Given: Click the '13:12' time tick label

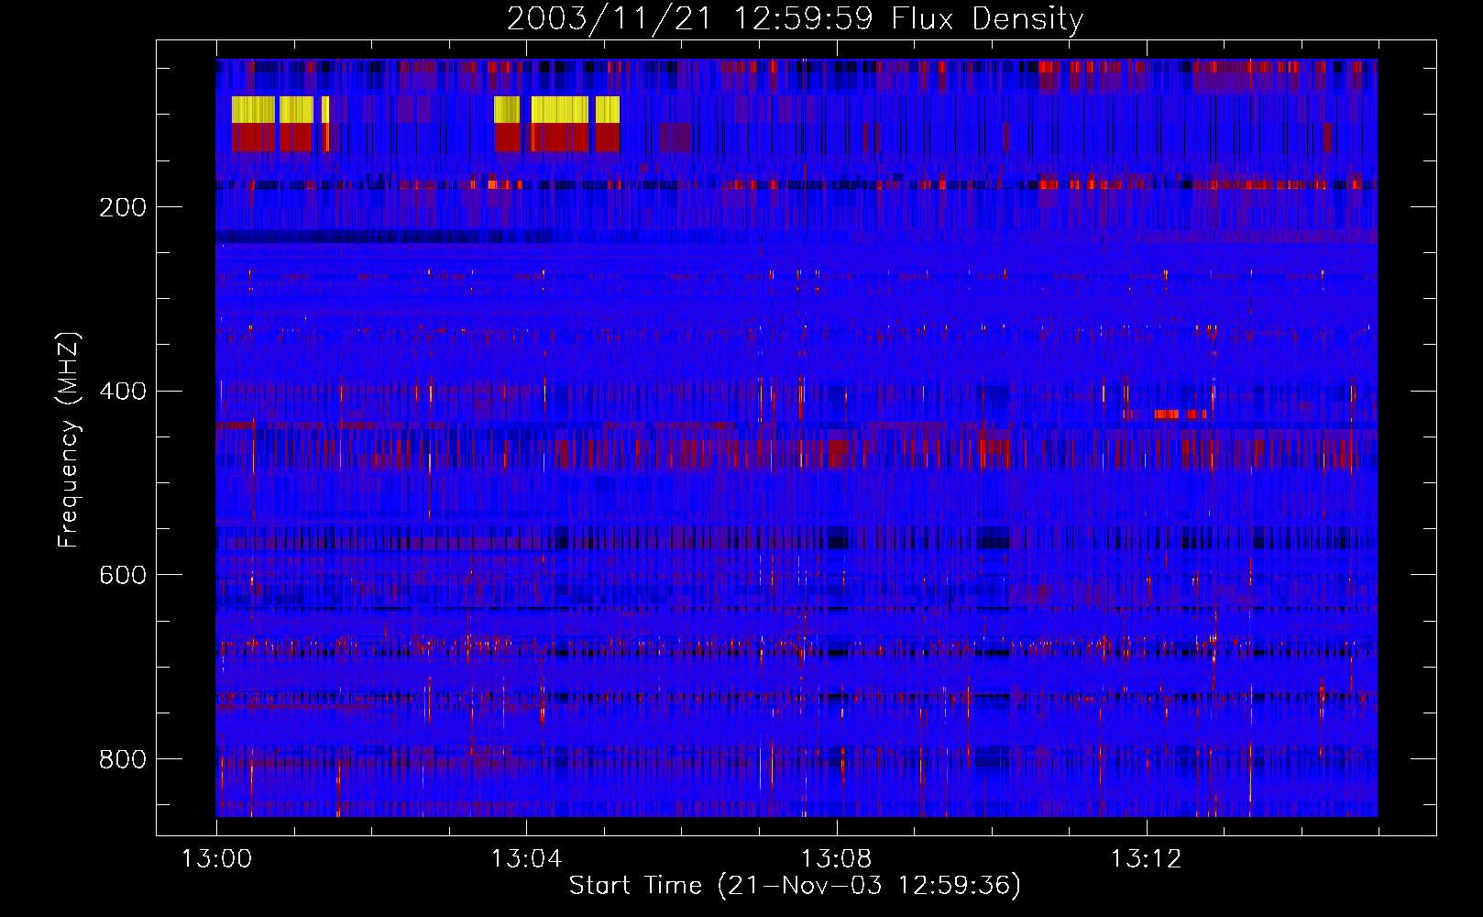Looking at the screenshot, I should (1146, 859).
